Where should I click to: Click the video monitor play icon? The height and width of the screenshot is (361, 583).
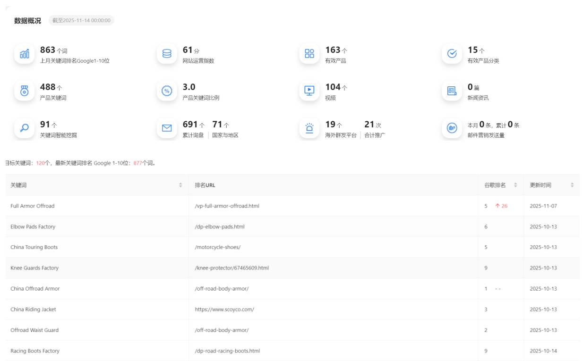point(309,91)
